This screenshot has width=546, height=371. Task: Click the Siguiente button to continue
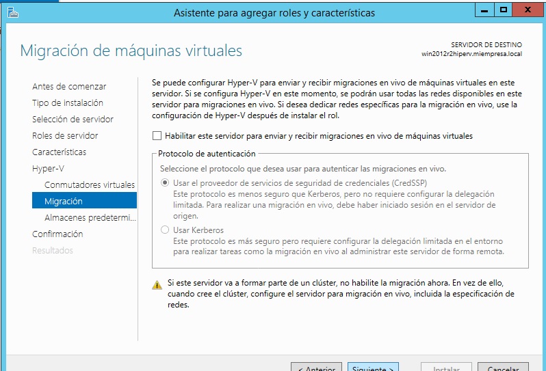(x=372, y=368)
